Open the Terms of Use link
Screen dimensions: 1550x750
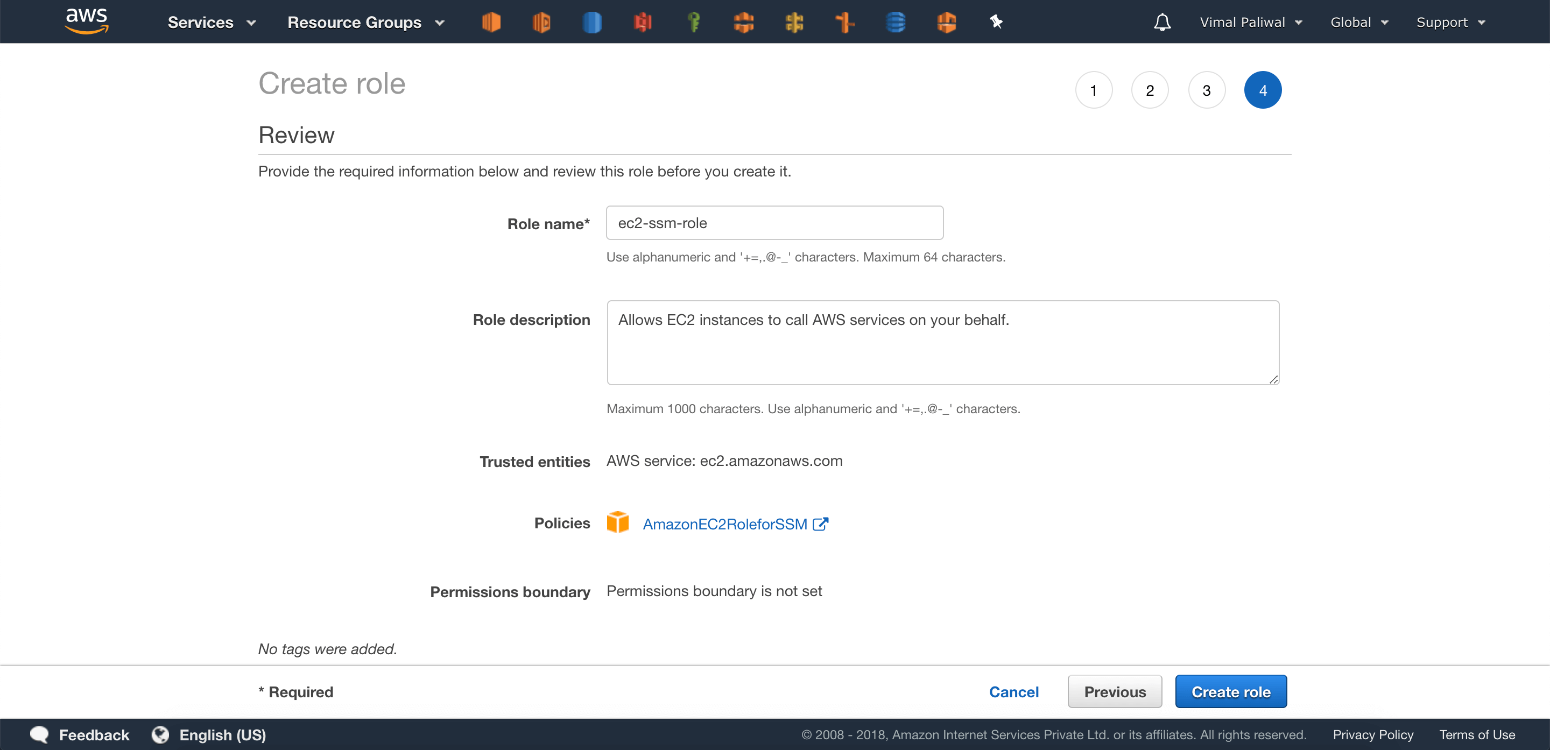tap(1477, 734)
